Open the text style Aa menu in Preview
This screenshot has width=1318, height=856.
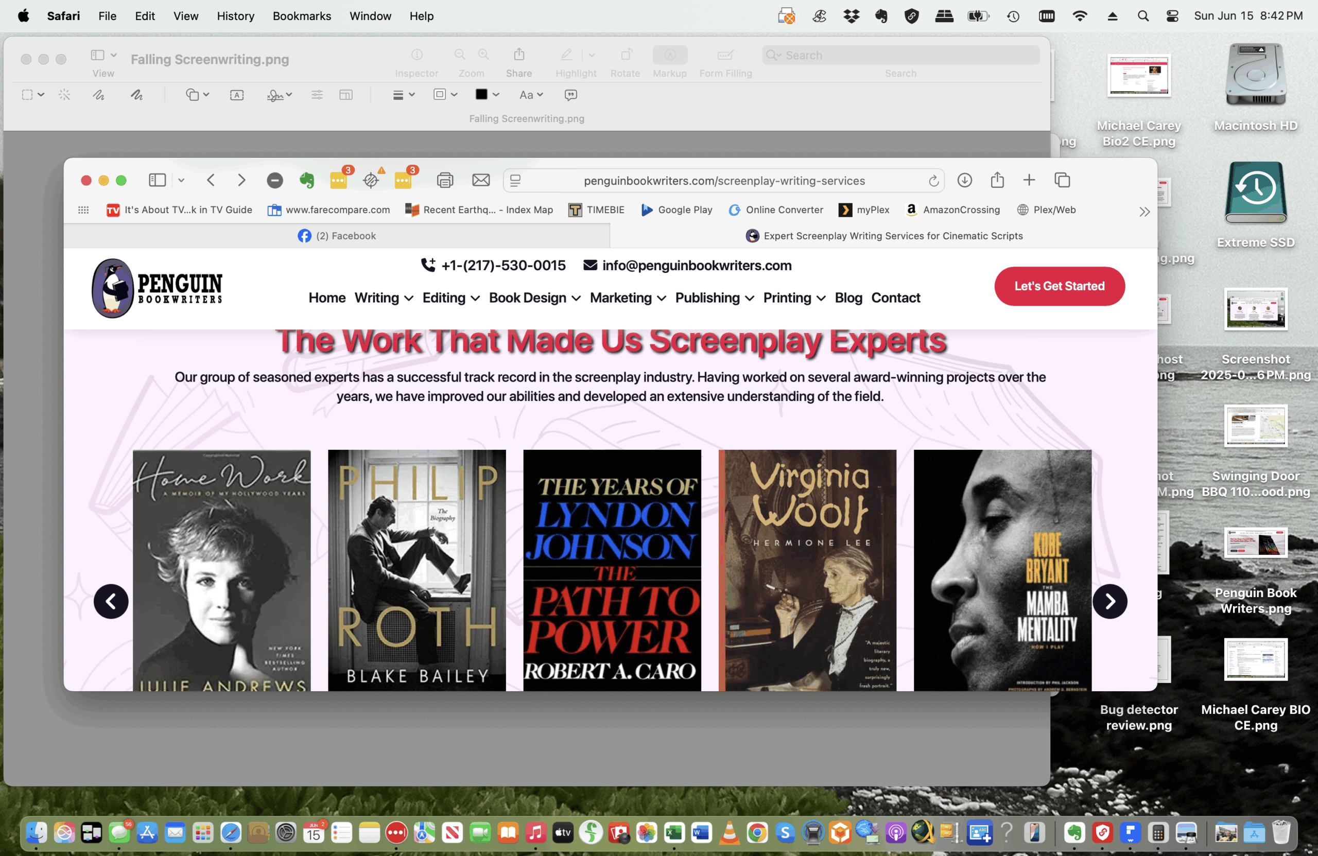(x=531, y=95)
